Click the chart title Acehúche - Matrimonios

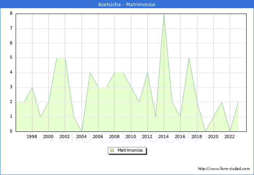pyautogui.click(x=127, y=5)
